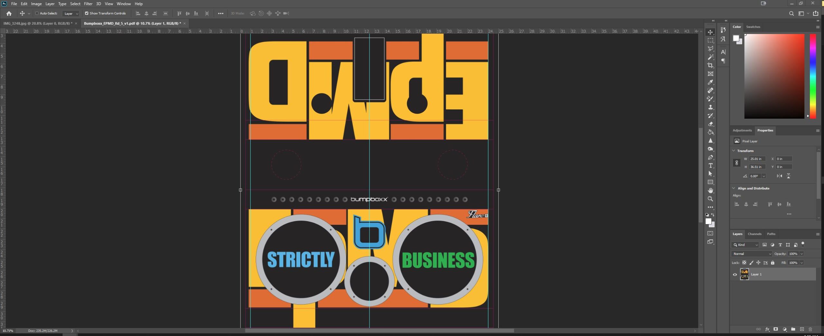Select the Frame tool

point(710,74)
